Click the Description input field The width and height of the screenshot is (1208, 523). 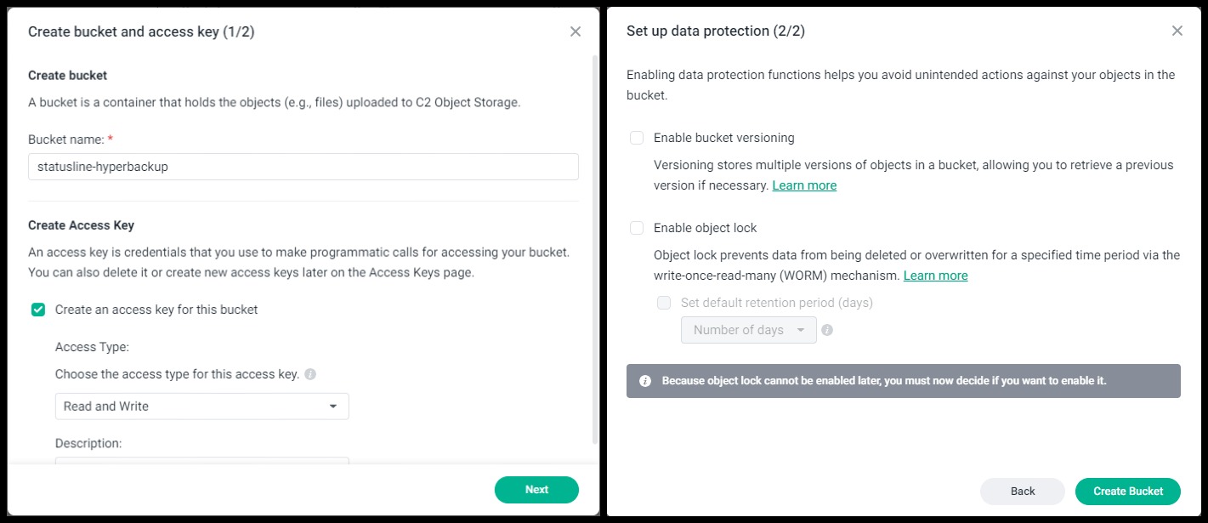[x=202, y=461]
